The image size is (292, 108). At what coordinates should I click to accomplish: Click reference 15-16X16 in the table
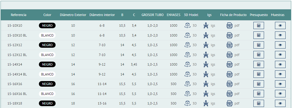pyautogui.click(x=15, y=84)
